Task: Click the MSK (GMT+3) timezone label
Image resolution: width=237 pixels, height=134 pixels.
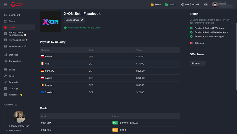Action: coord(192,5)
